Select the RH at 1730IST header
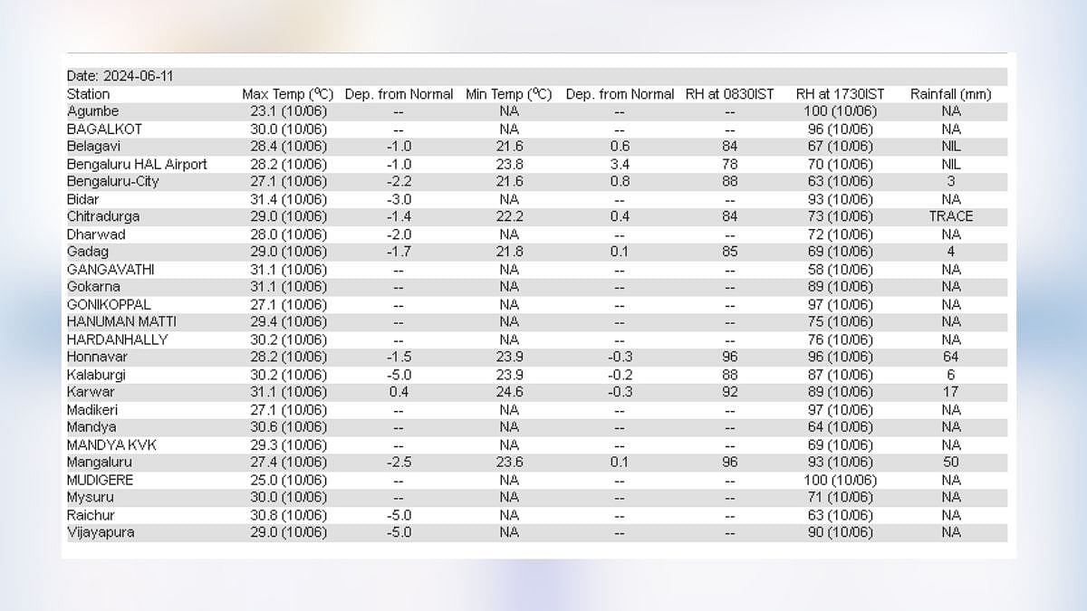 840,94
